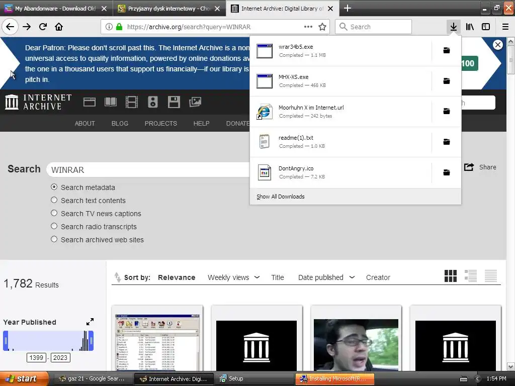Screen dimensions: 515x386
Task: Focus the browser Search box
Action: 374,27
